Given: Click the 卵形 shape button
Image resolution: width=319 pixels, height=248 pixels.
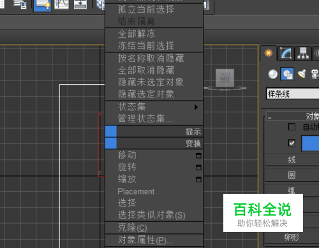Looking at the screenshot, I should click(292, 237).
